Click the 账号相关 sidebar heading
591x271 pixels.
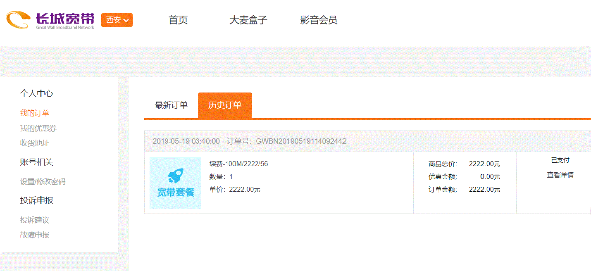click(x=36, y=162)
